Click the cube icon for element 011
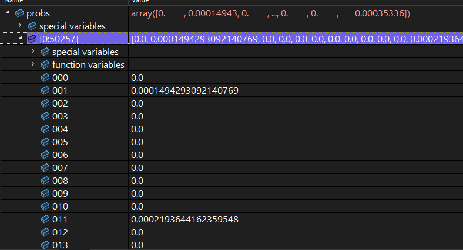This screenshot has height=250, width=463. (45, 219)
